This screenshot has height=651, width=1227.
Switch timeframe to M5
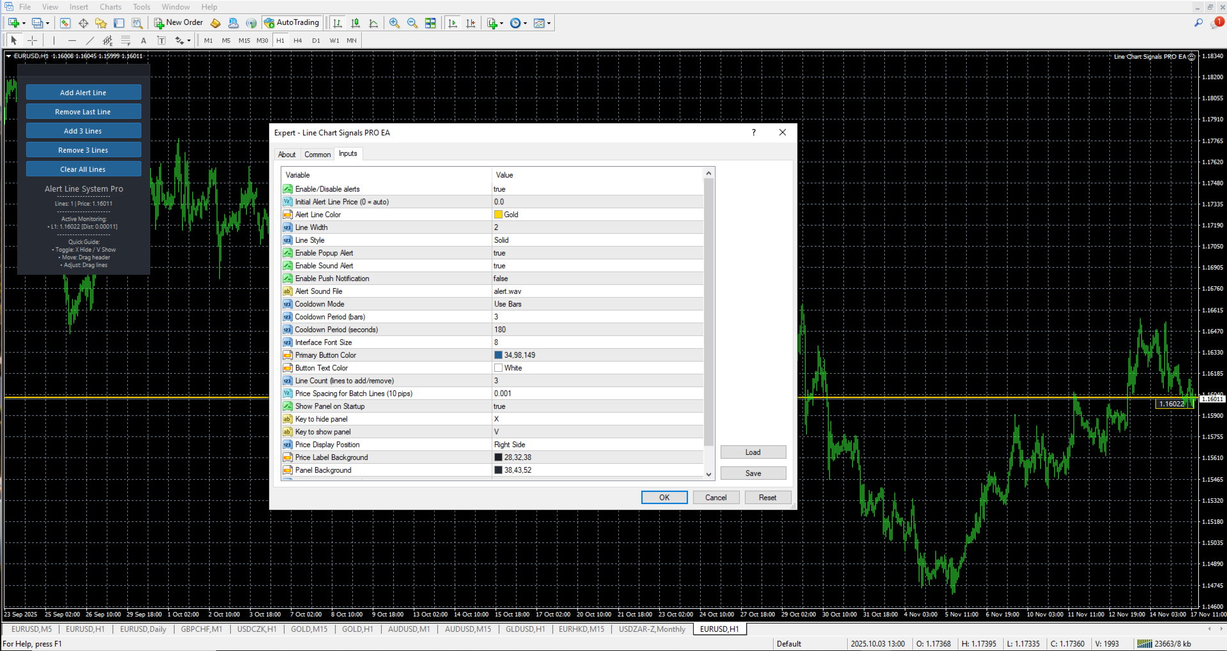226,40
